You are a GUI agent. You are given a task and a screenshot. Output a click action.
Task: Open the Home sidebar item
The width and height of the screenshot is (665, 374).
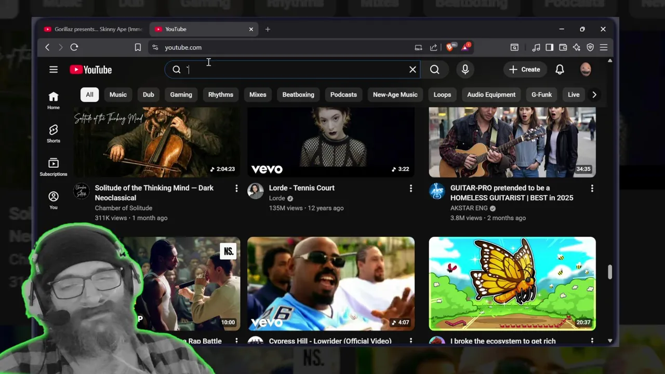click(x=54, y=101)
